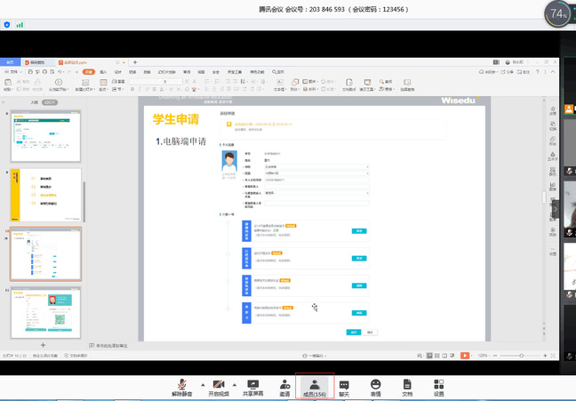This screenshot has width=576, height=401.
Task: Switch to the 大纲 outline tab
Action: click(x=34, y=102)
